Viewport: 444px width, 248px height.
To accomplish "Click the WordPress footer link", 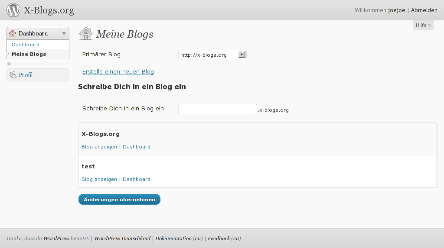I will pos(56,238).
